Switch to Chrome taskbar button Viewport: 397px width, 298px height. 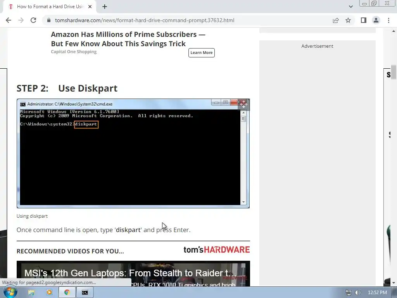(67, 293)
